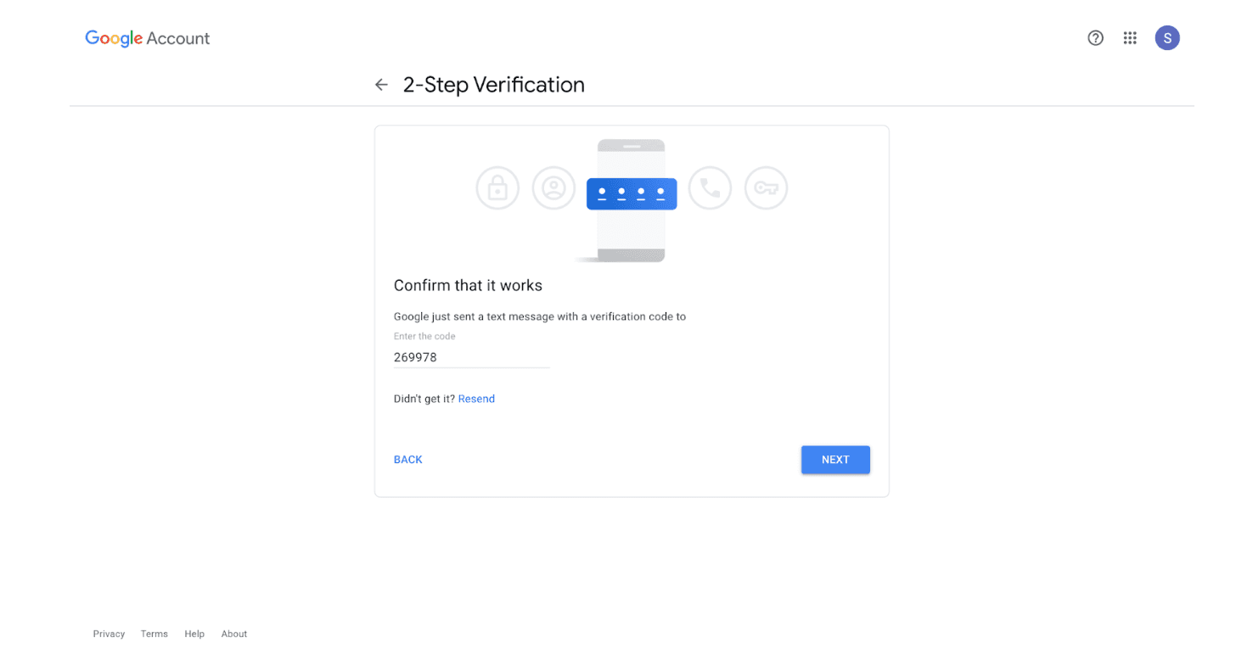Click the BACK button

coord(408,460)
